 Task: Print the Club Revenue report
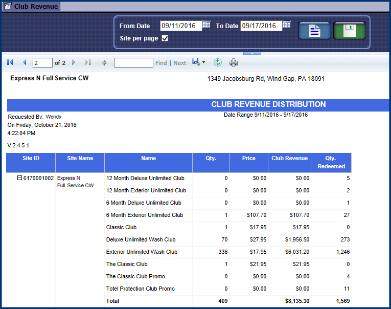[234, 62]
